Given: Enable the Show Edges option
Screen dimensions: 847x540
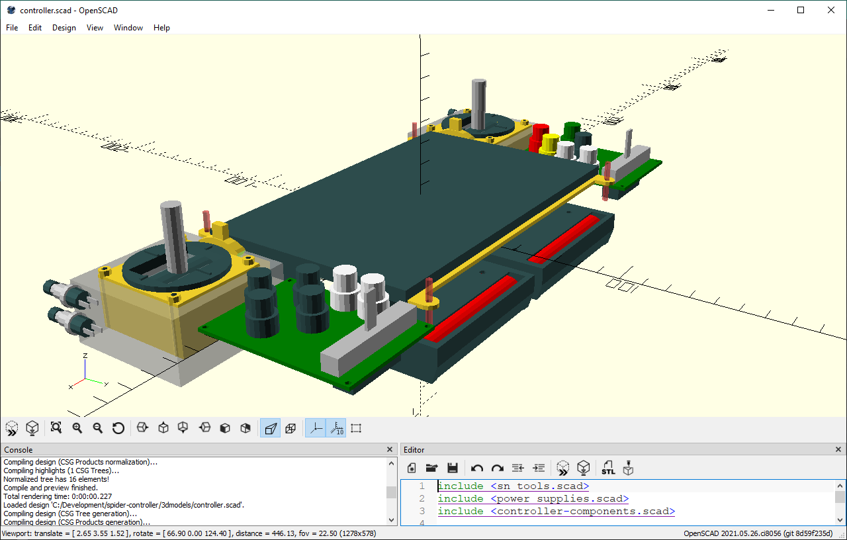Looking at the screenshot, I should [356, 428].
